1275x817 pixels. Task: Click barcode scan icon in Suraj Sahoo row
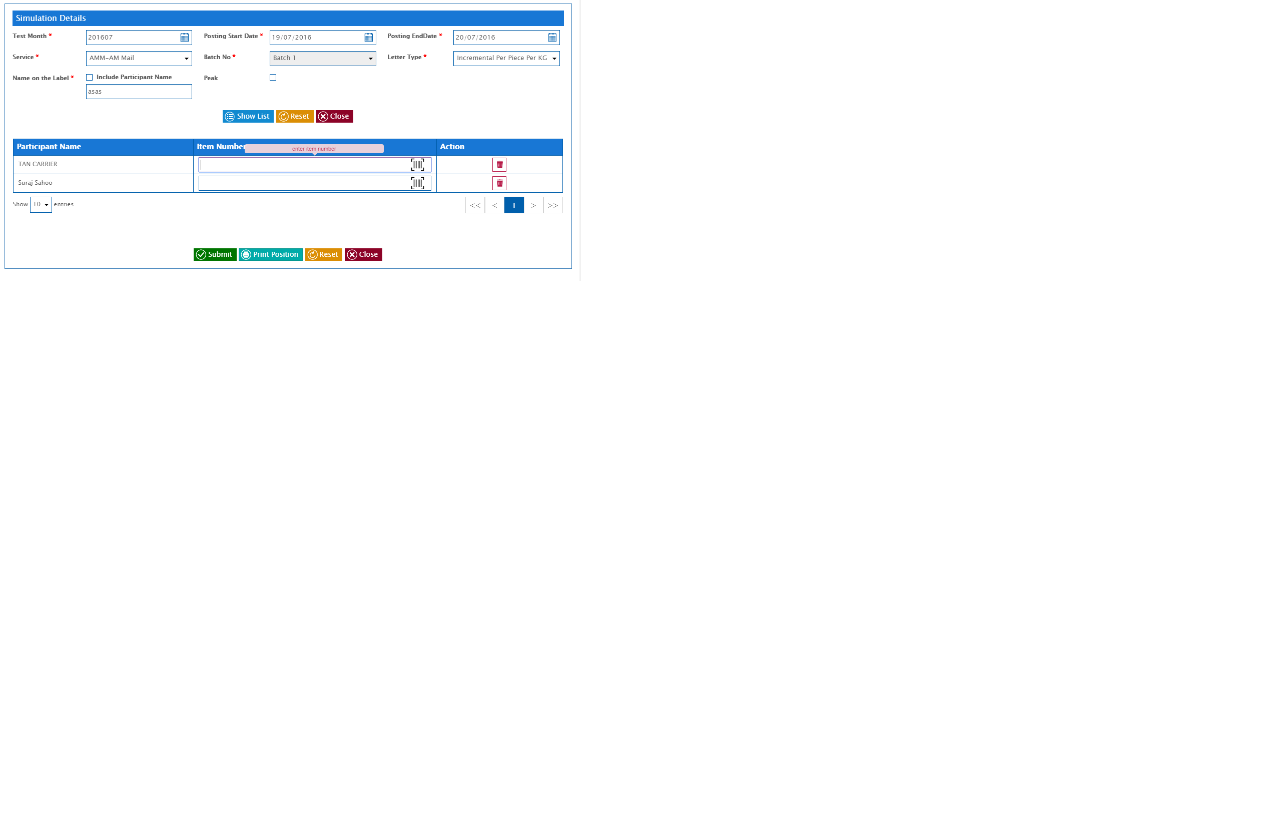(417, 183)
